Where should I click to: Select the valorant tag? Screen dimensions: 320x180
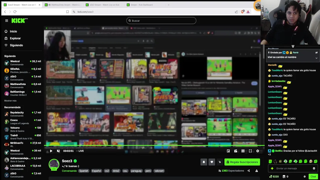(159, 171)
